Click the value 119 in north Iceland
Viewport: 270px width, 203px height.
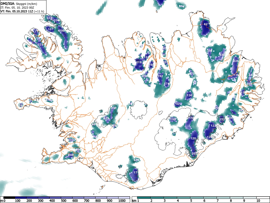click(139, 63)
